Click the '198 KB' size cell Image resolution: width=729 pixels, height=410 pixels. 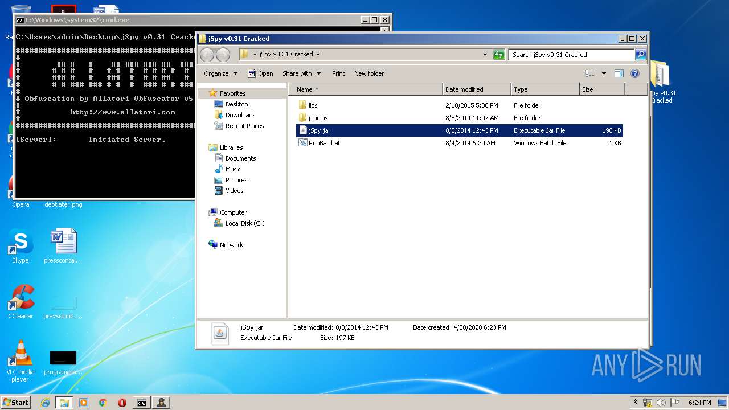click(x=611, y=130)
